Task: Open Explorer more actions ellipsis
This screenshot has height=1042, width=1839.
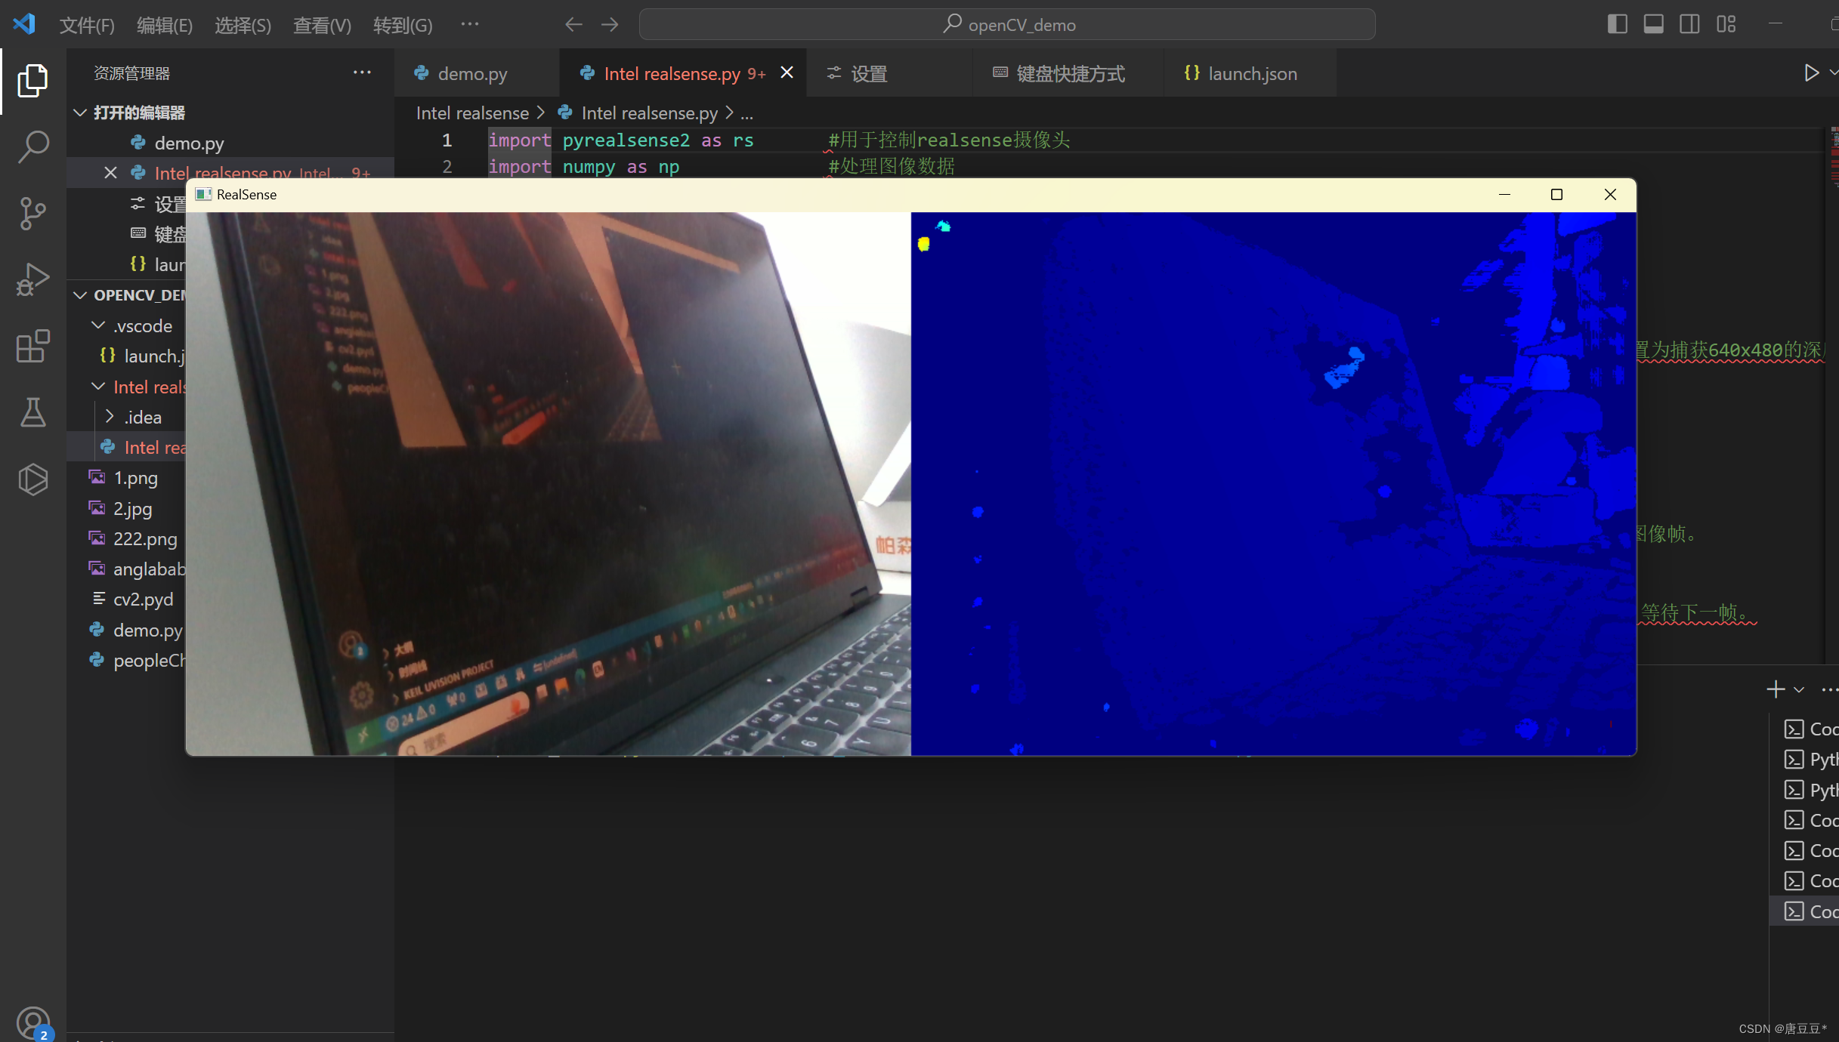Action: pos(362,72)
